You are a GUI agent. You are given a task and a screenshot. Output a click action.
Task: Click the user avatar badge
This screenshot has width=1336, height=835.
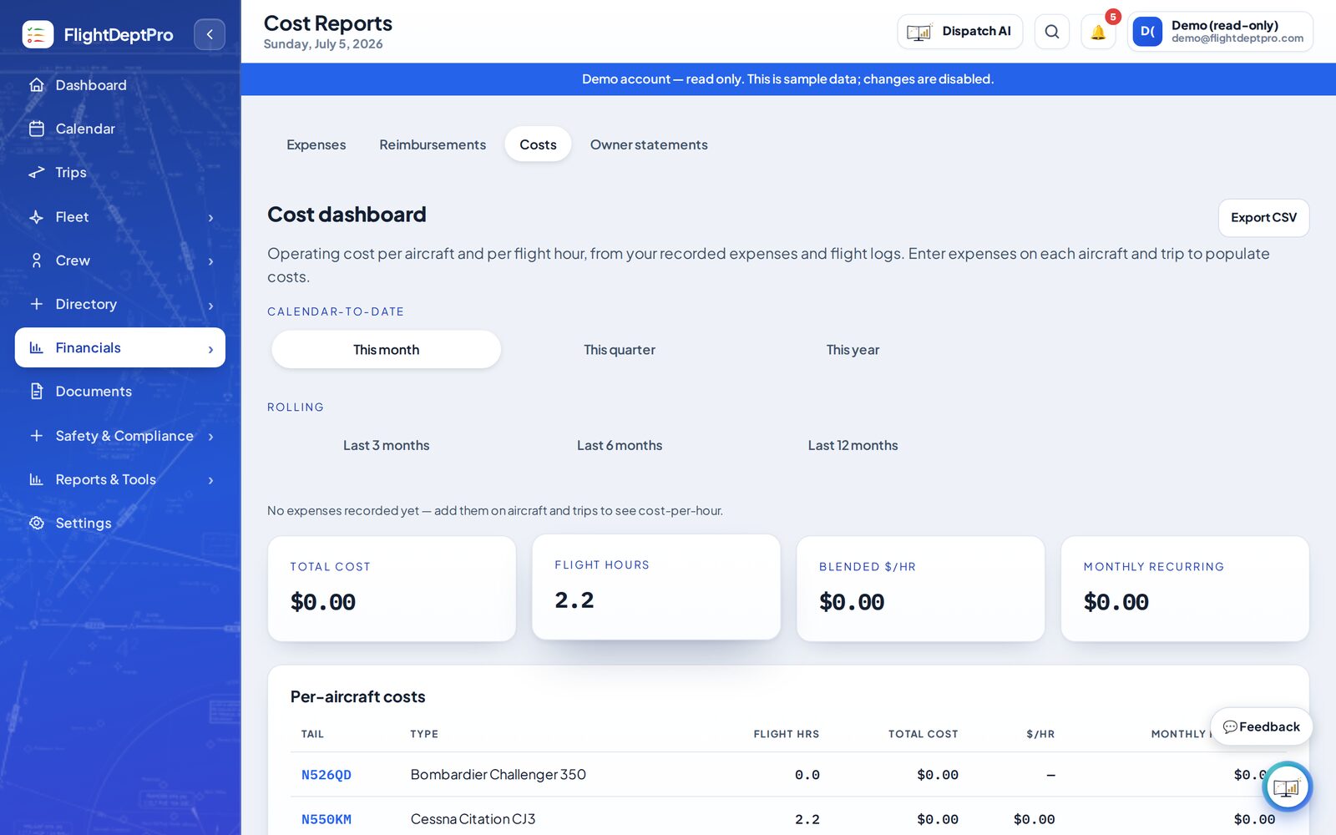point(1147,32)
